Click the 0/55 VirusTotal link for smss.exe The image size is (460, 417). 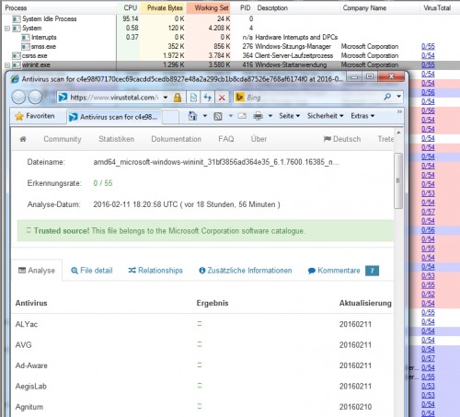tap(428, 46)
